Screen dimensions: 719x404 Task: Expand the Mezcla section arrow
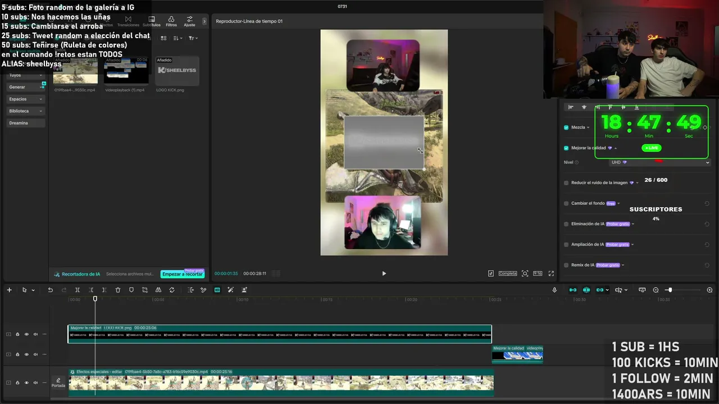tap(588, 127)
